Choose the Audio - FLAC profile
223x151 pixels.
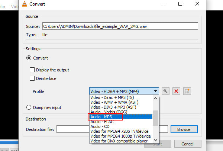pyautogui.click(x=121, y=122)
